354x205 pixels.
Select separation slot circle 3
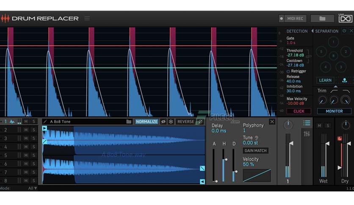click(341, 67)
